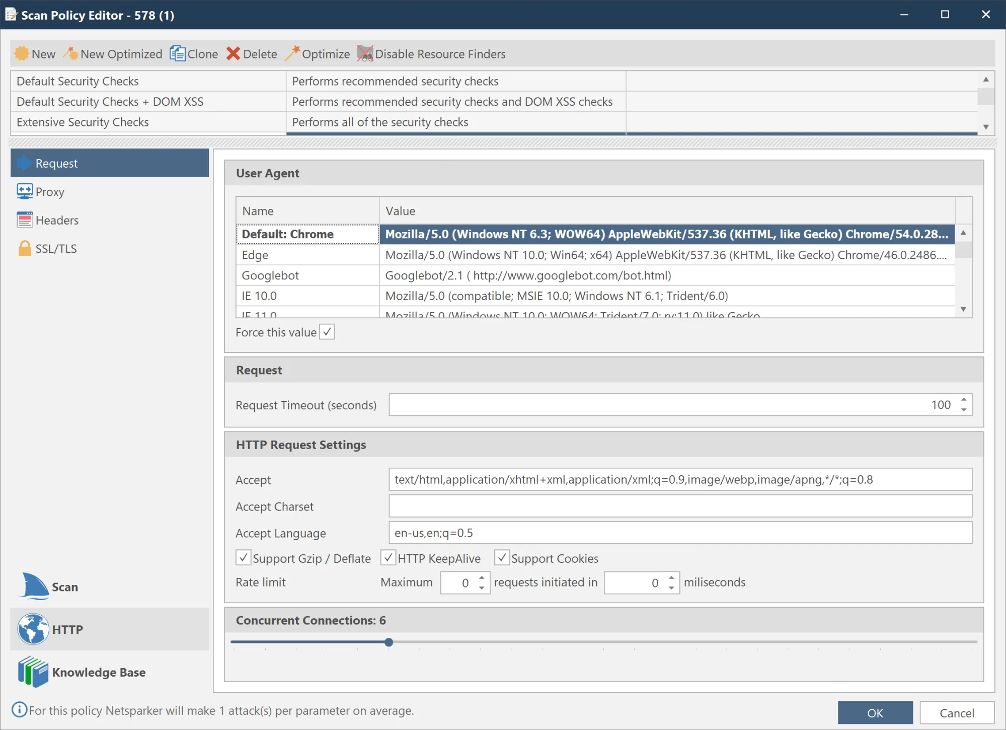Click Disable Resource Finders icon
The image size is (1006, 730).
point(365,54)
